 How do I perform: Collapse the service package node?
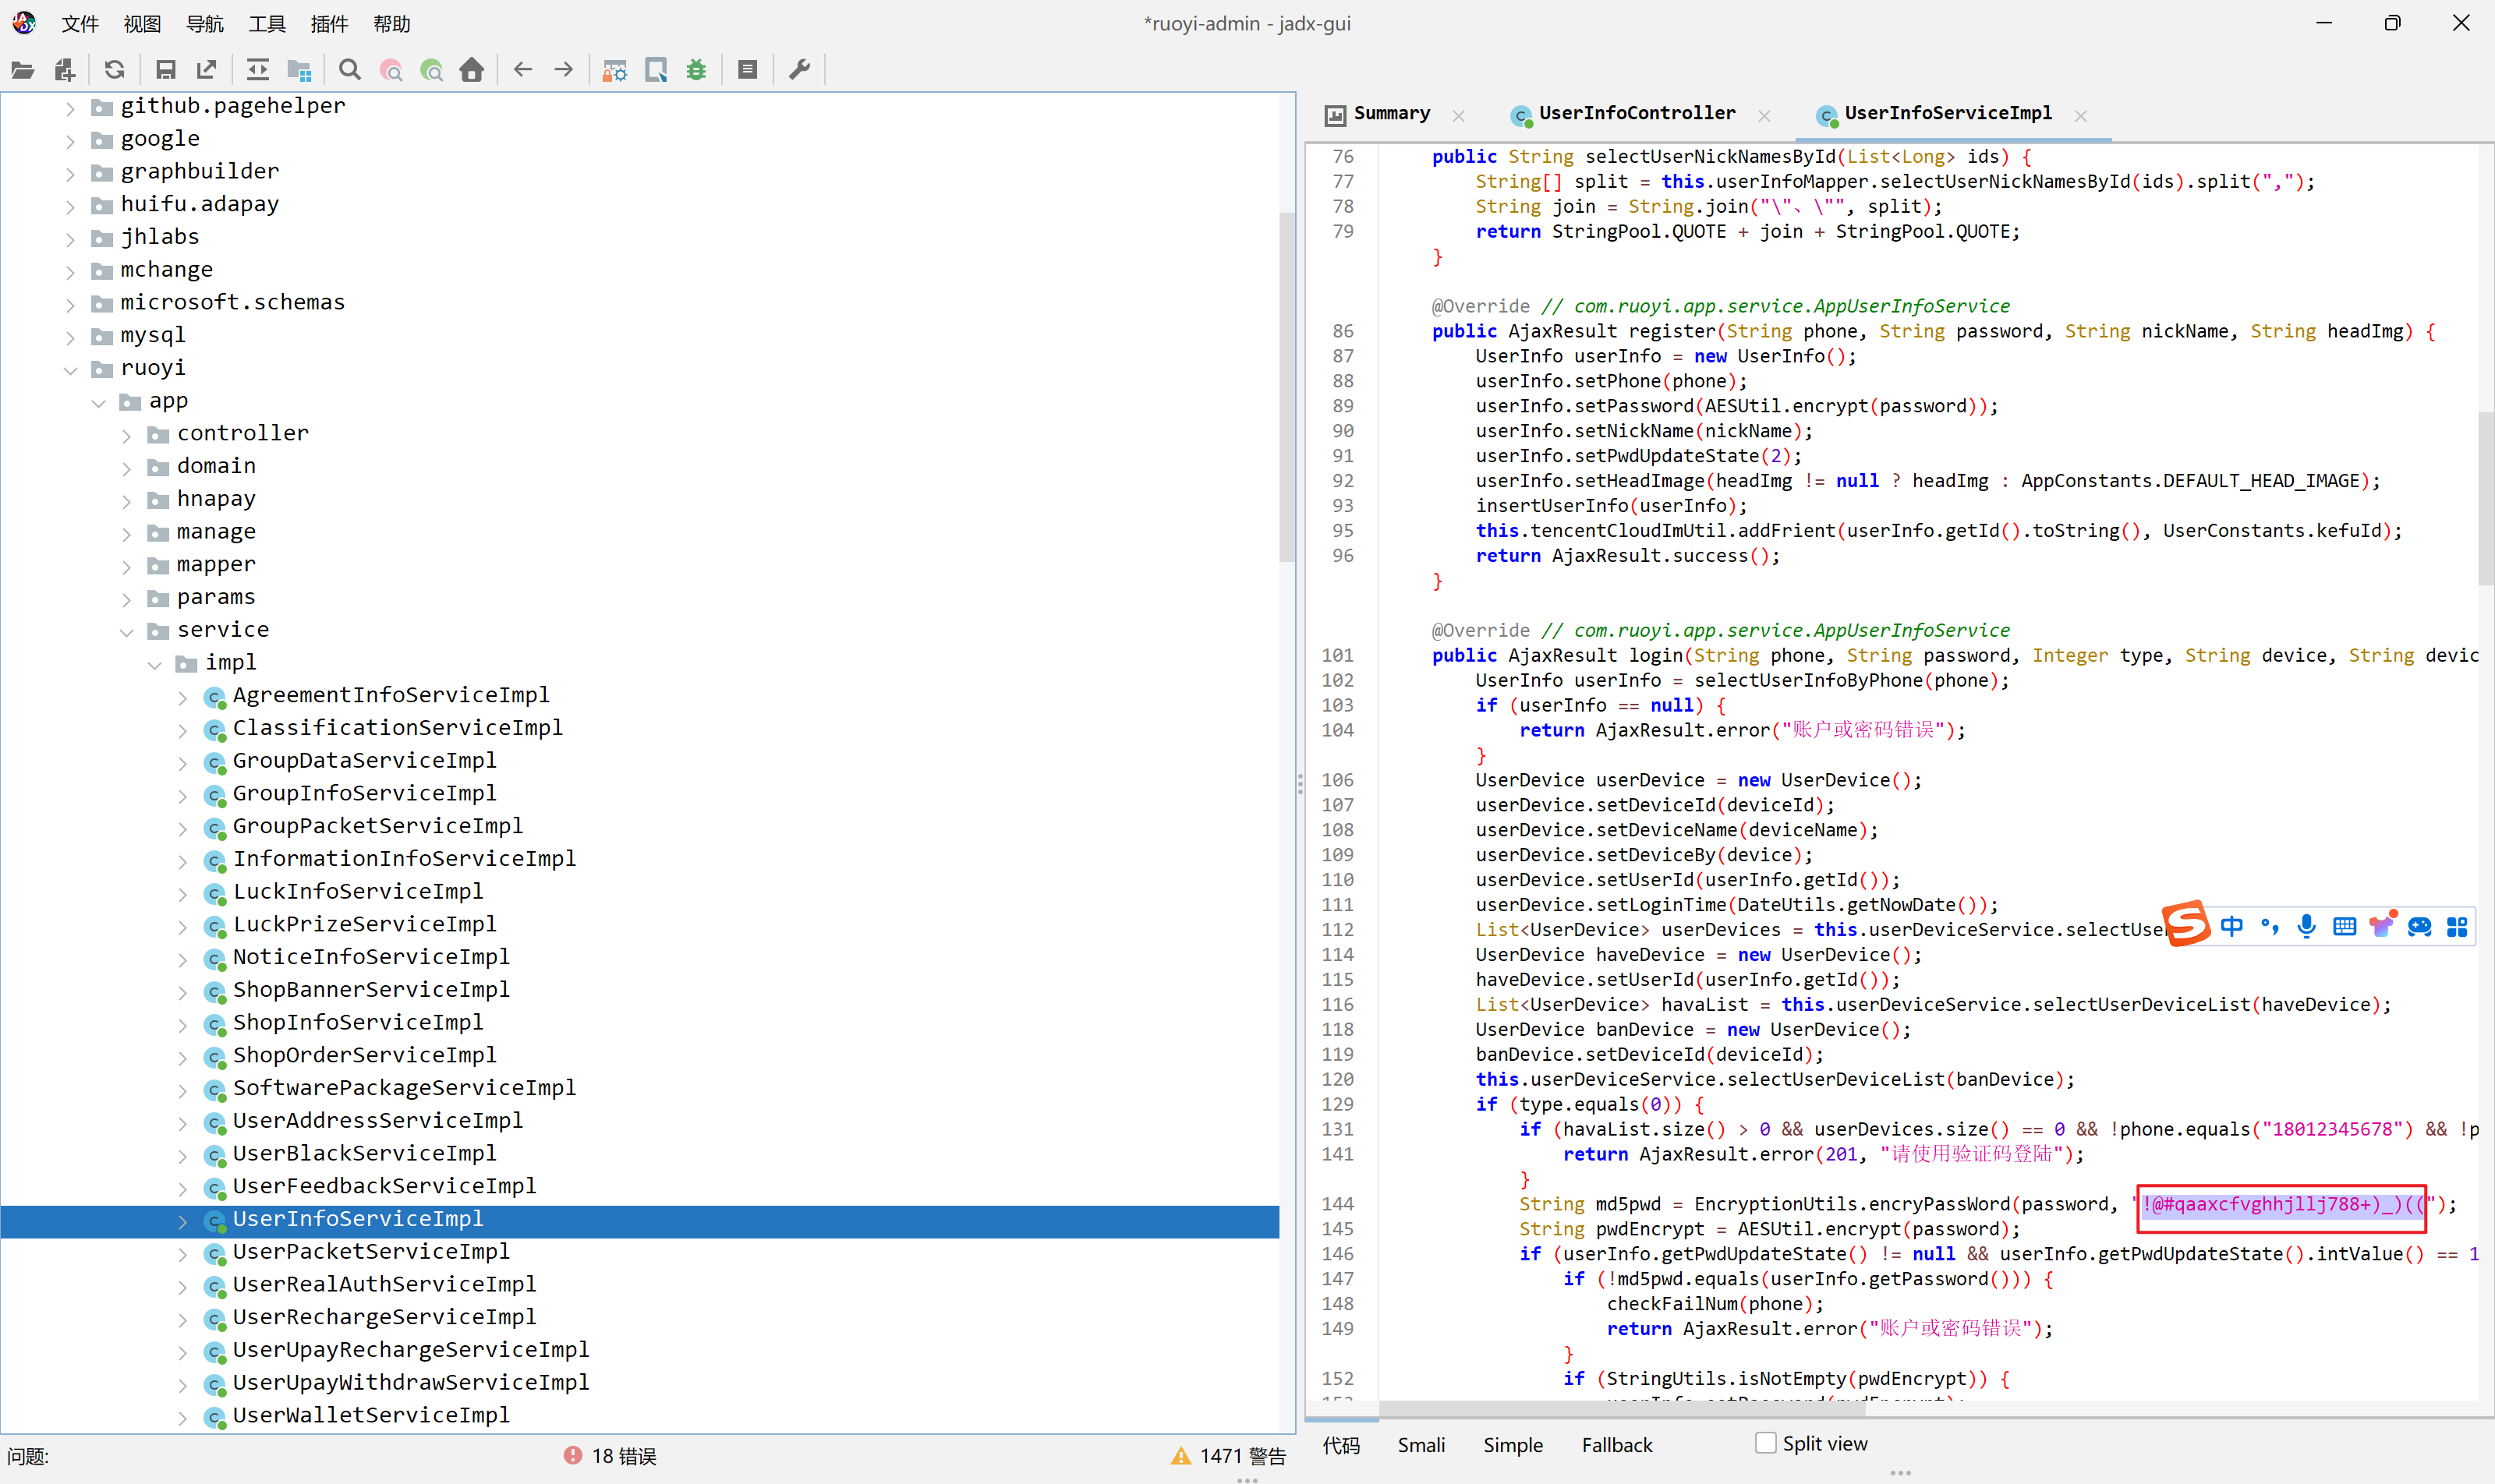click(126, 631)
